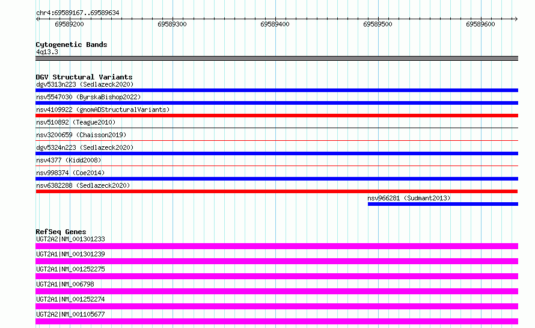The height and width of the screenshot is (328, 535).
Task: Click magenta bar under UGT2A1|NM_001301239
Action: click(277, 261)
